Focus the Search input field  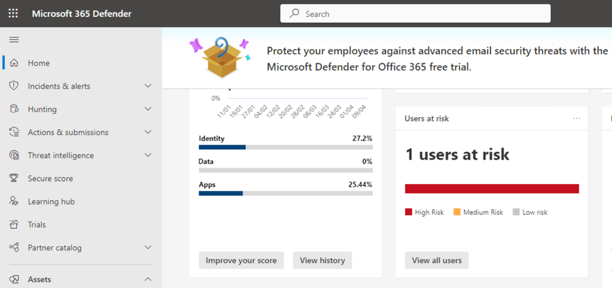pos(419,14)
